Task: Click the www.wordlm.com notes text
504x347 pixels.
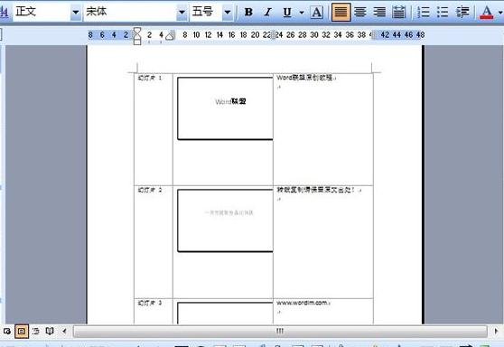Action: click(303, 303)
